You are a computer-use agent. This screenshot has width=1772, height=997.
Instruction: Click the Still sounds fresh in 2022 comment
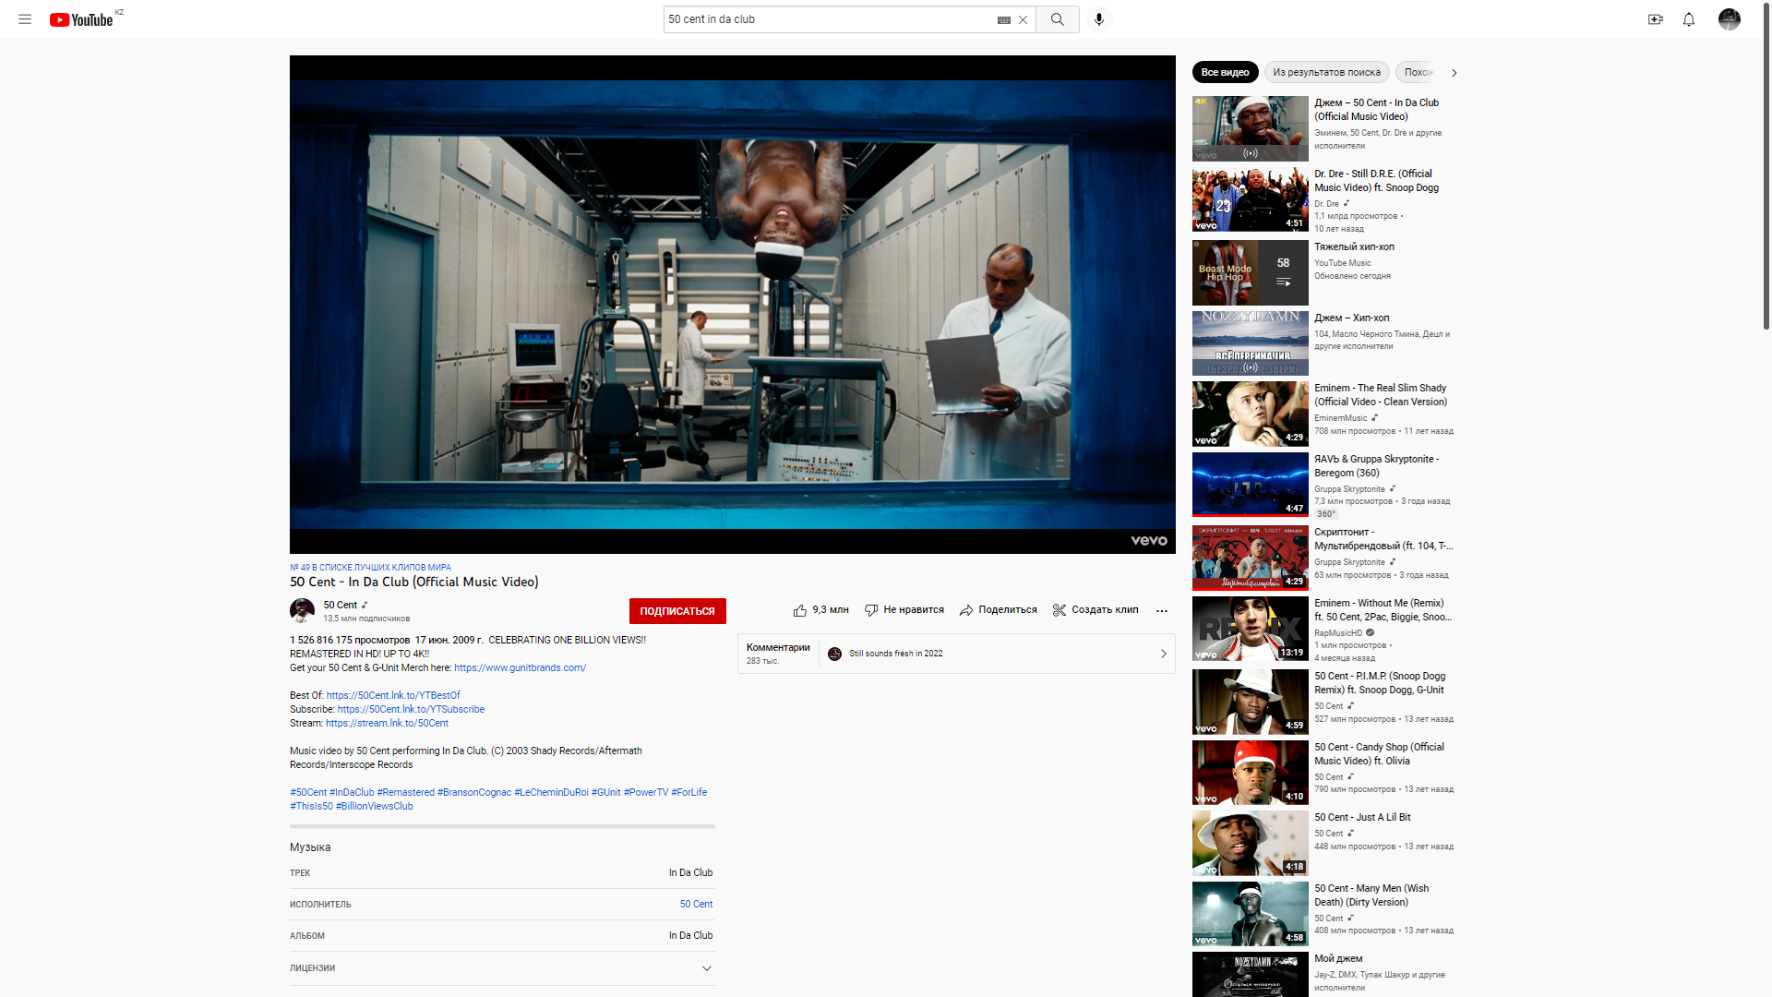tap(895, 654)
